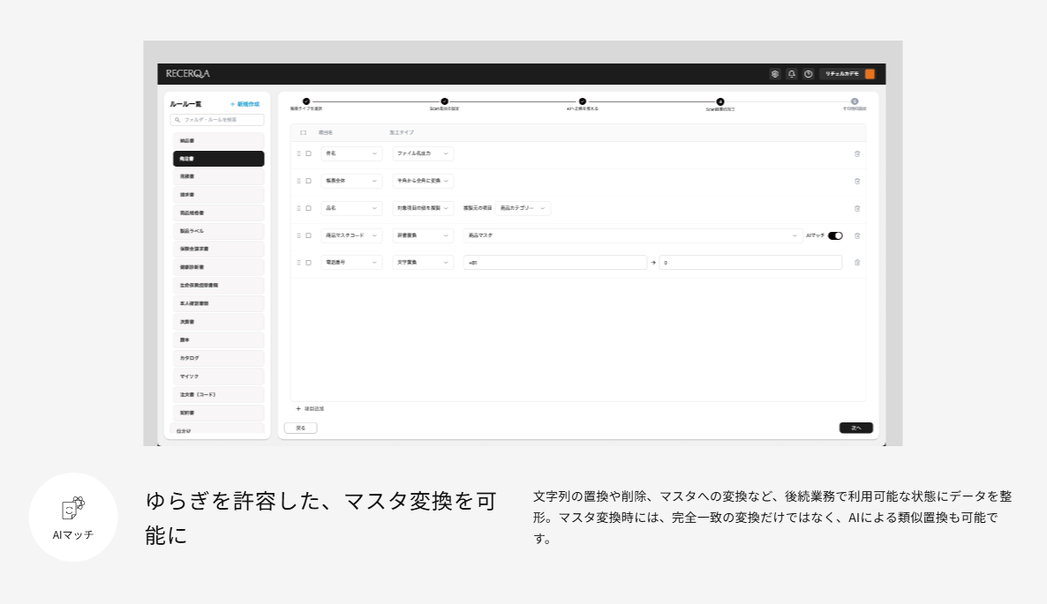Screen dimensions: 1047x604
Task: Click the 新規作成 link above the sidebar
Action: pyautogui.click(x=245, y=103)
